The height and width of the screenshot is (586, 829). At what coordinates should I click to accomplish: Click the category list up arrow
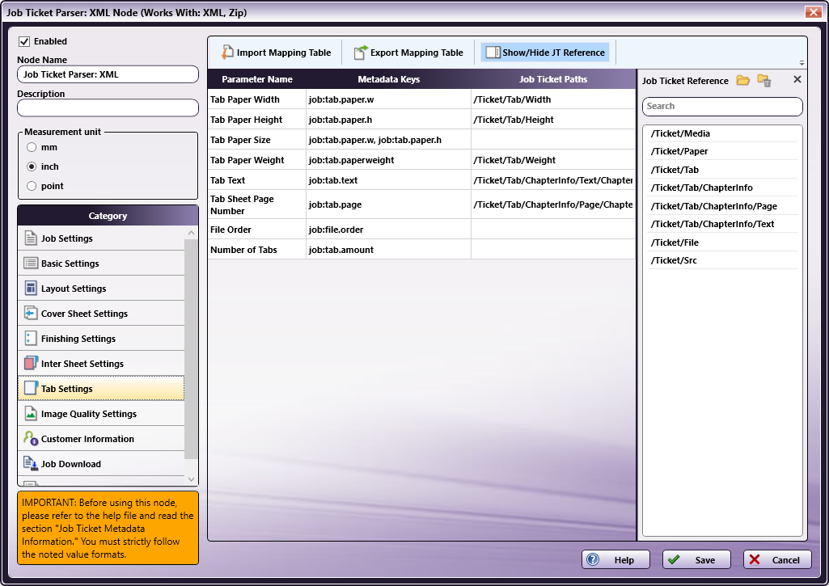click(x=192, y=233)
